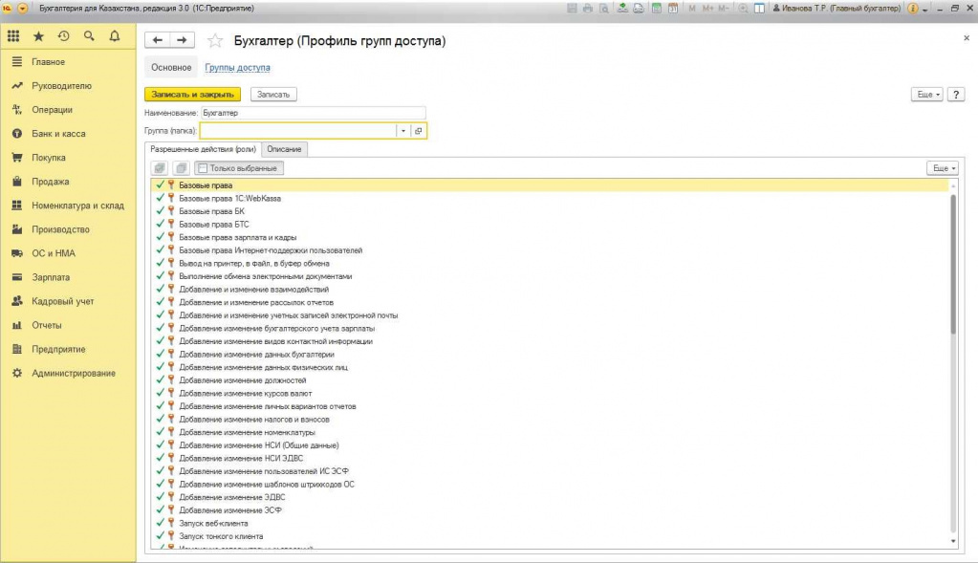The width and height of the screenshot is (978, 563).
Task: Expand the 'Группа (папка)' dropdown arrow
Action: [x=403, y=131]
